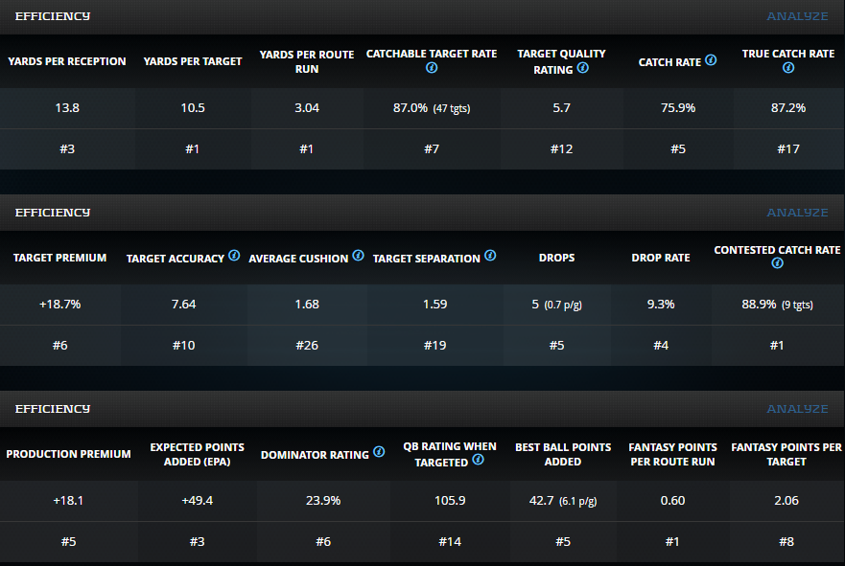
Task: Click the QB Rating When Targeted info icon
Action: (x=478, y=460)
